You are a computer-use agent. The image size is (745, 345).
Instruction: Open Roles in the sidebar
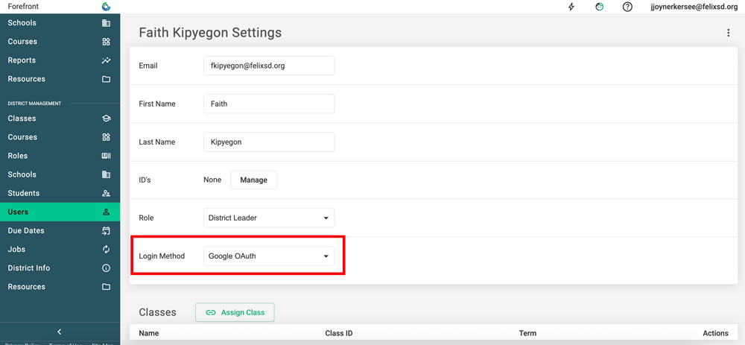60,156
